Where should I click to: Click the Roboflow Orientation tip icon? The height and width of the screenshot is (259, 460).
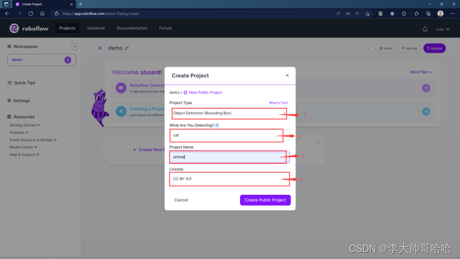click(121, 88)
